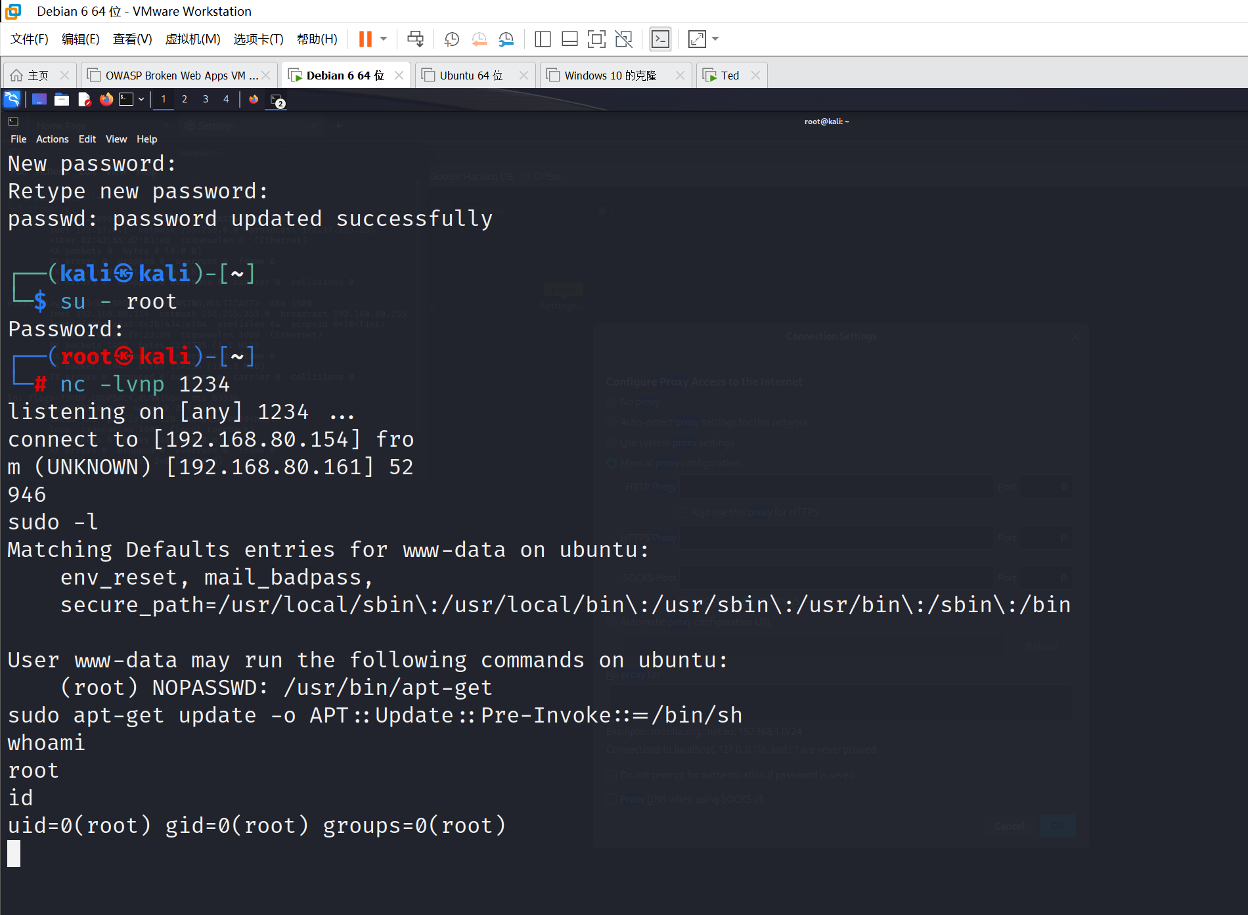
Task: Click the 'sudo apt-get update -o' command line
Action: point(375,715)
